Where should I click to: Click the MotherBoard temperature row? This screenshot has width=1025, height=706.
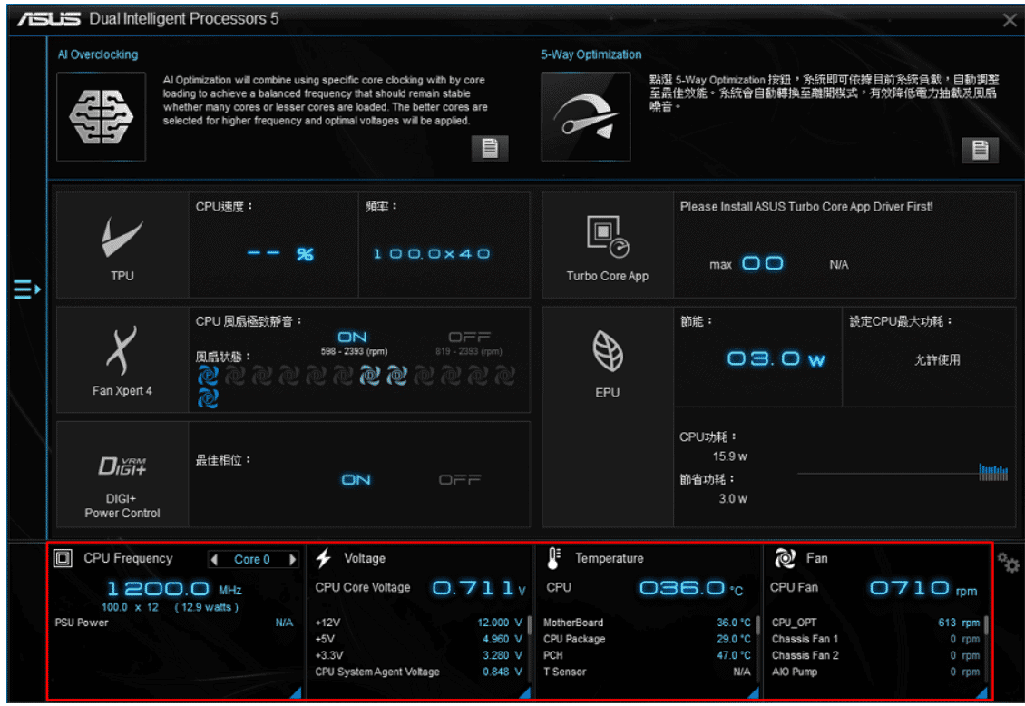pos(647,623)
